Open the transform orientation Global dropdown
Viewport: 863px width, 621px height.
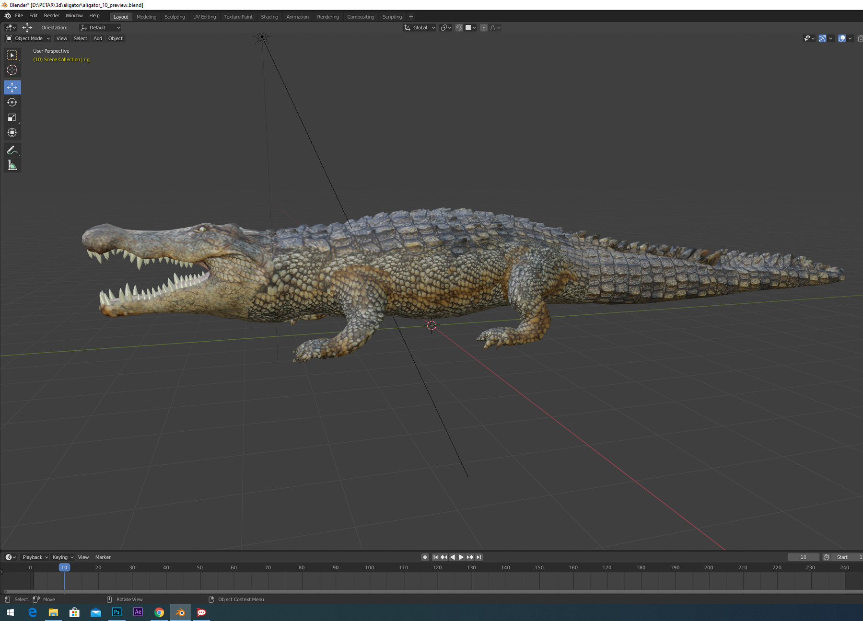pyautogui.click(x=419, y=27)
